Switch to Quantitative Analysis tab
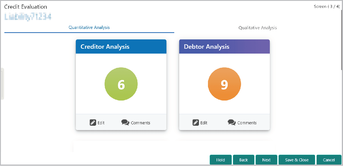Screen dimensions: 343x166 click(89, 28)
